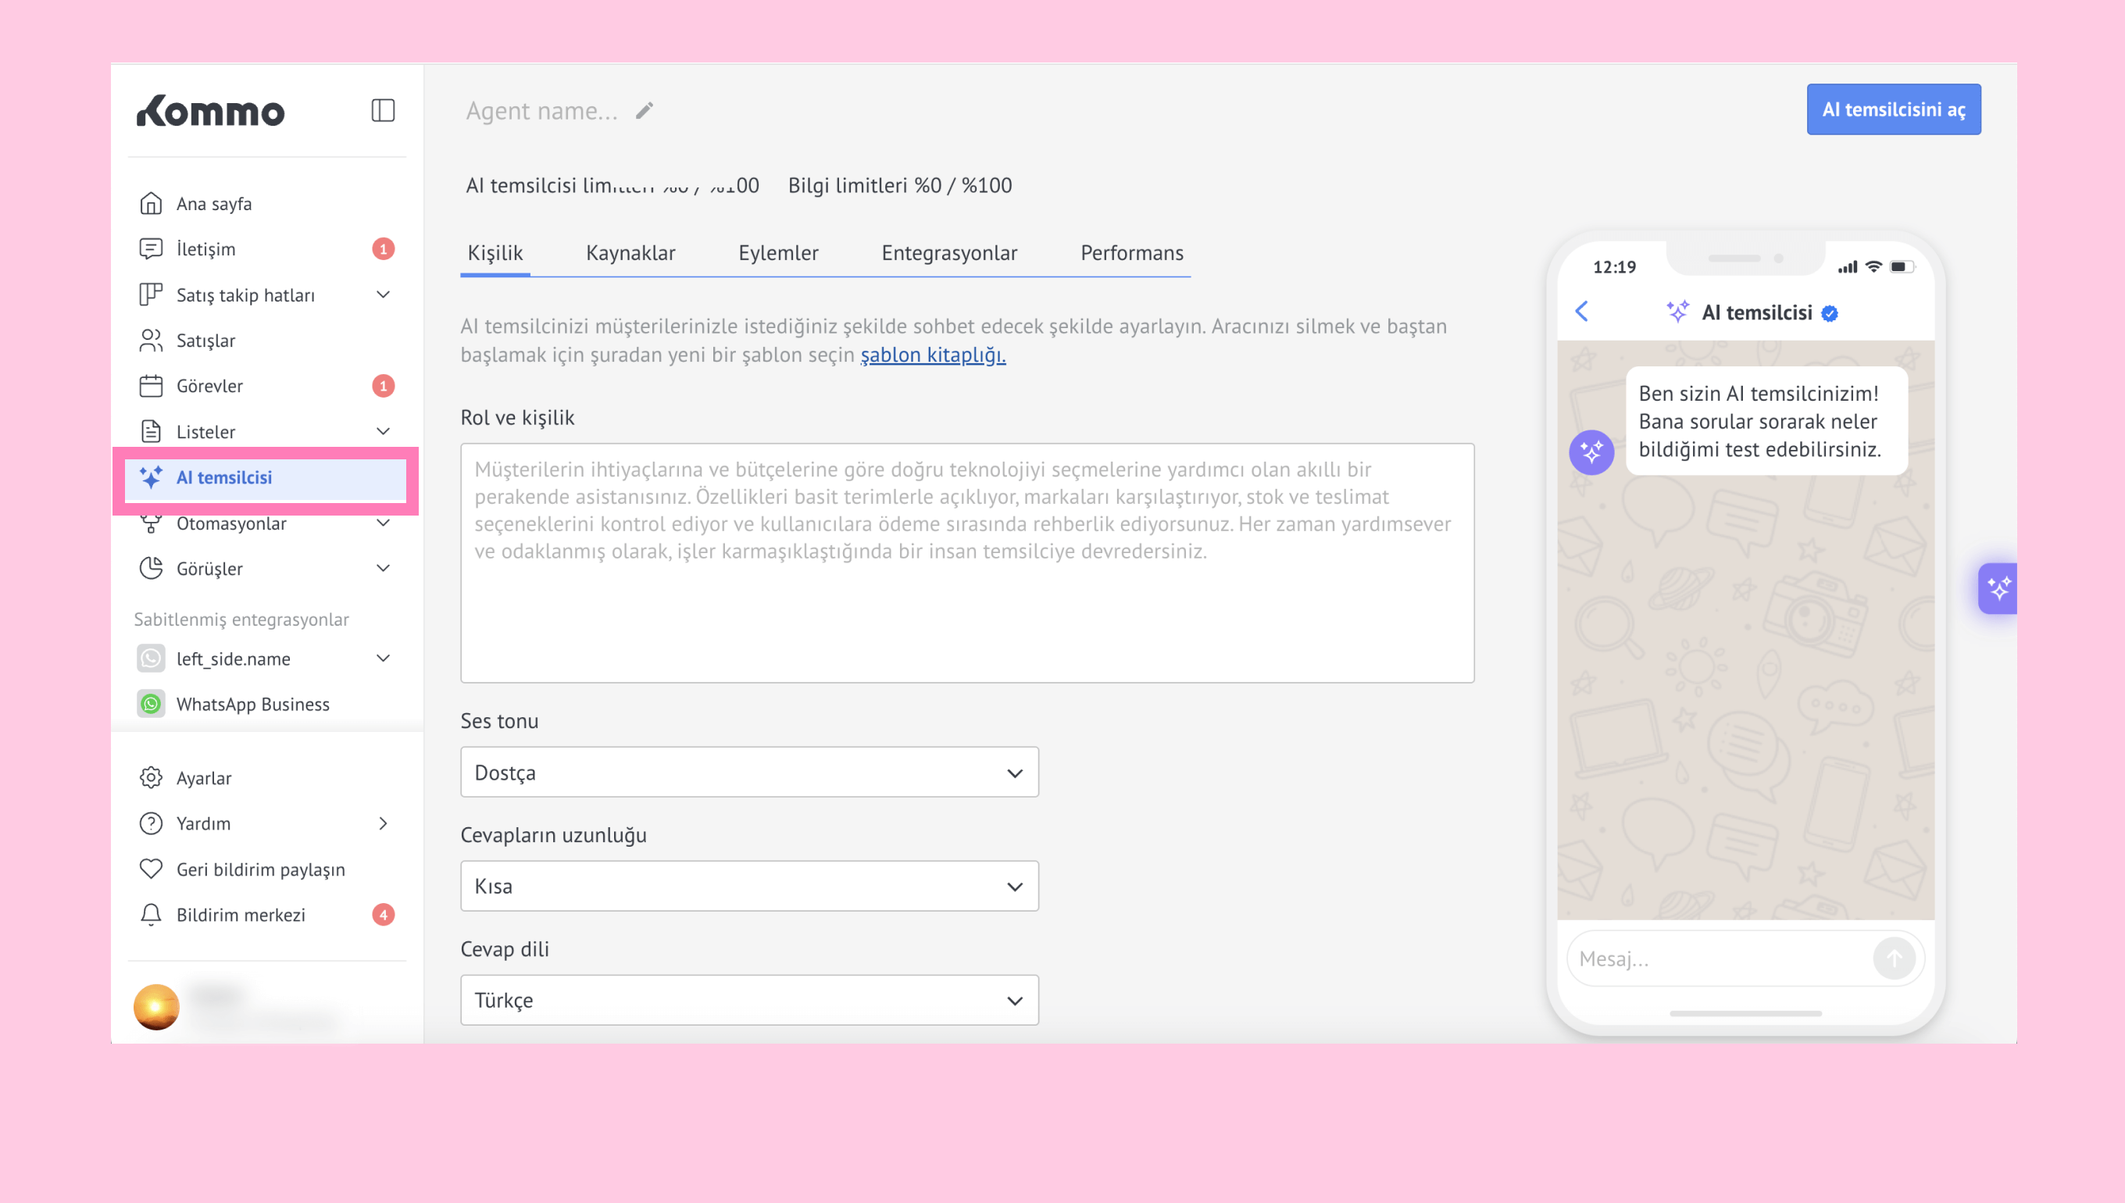Click the pencil icon to edit agent name
This screenshot has height=1203, width=2125.
point(645,111)
